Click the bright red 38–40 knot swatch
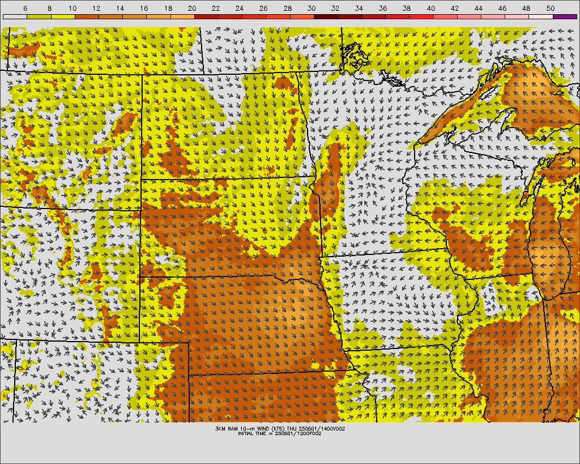 coord(421,16)
